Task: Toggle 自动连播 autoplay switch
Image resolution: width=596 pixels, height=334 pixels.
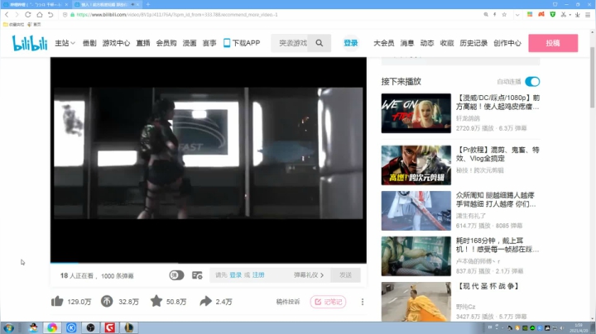Action: [x=532, y=82]
